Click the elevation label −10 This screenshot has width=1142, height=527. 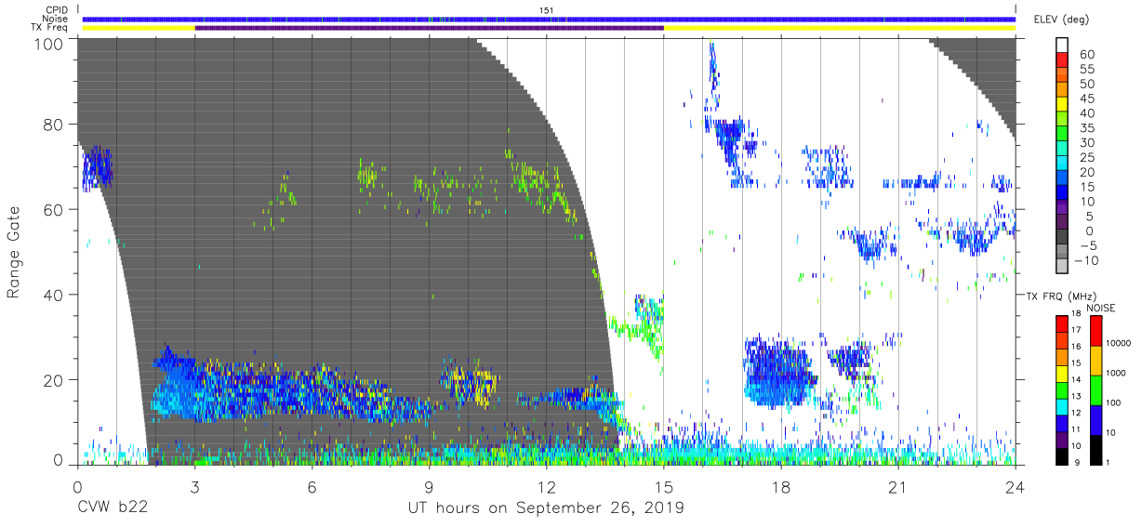1084,260
